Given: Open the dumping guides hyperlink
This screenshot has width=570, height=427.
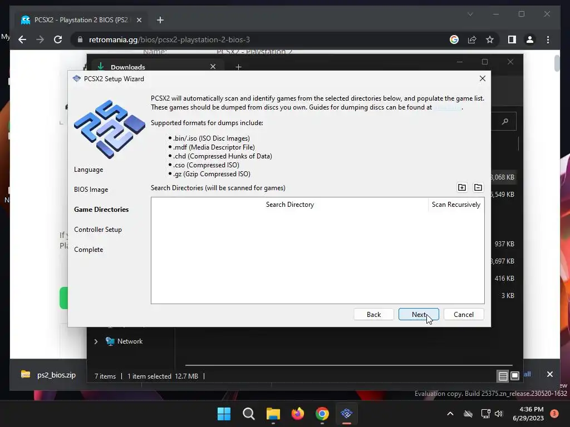Looking at the screenshot, I should (x=448, y=107).
